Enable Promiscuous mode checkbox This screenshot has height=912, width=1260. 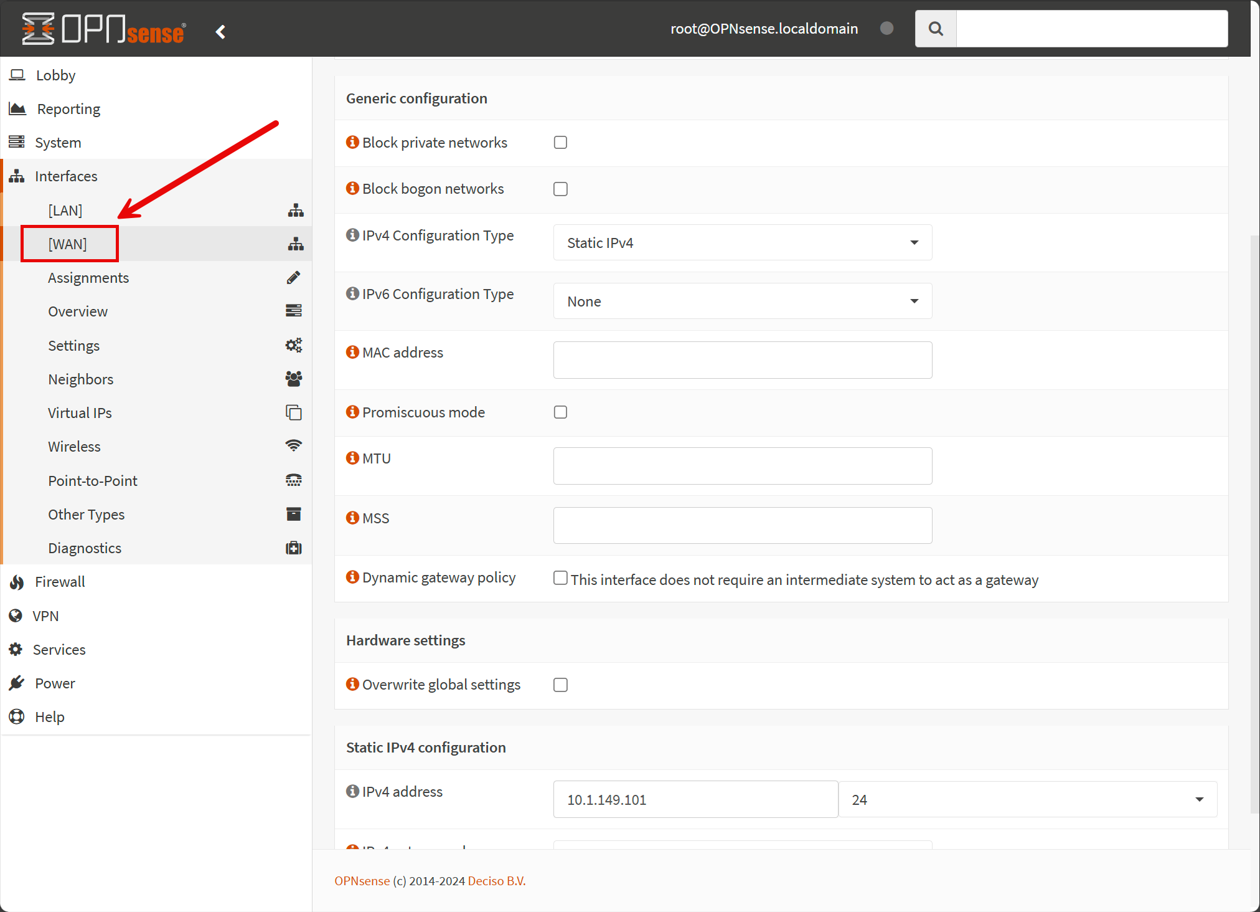point(560,412)
